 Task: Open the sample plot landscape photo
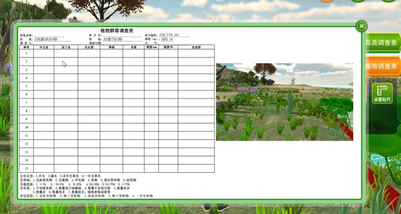(284, 102)
